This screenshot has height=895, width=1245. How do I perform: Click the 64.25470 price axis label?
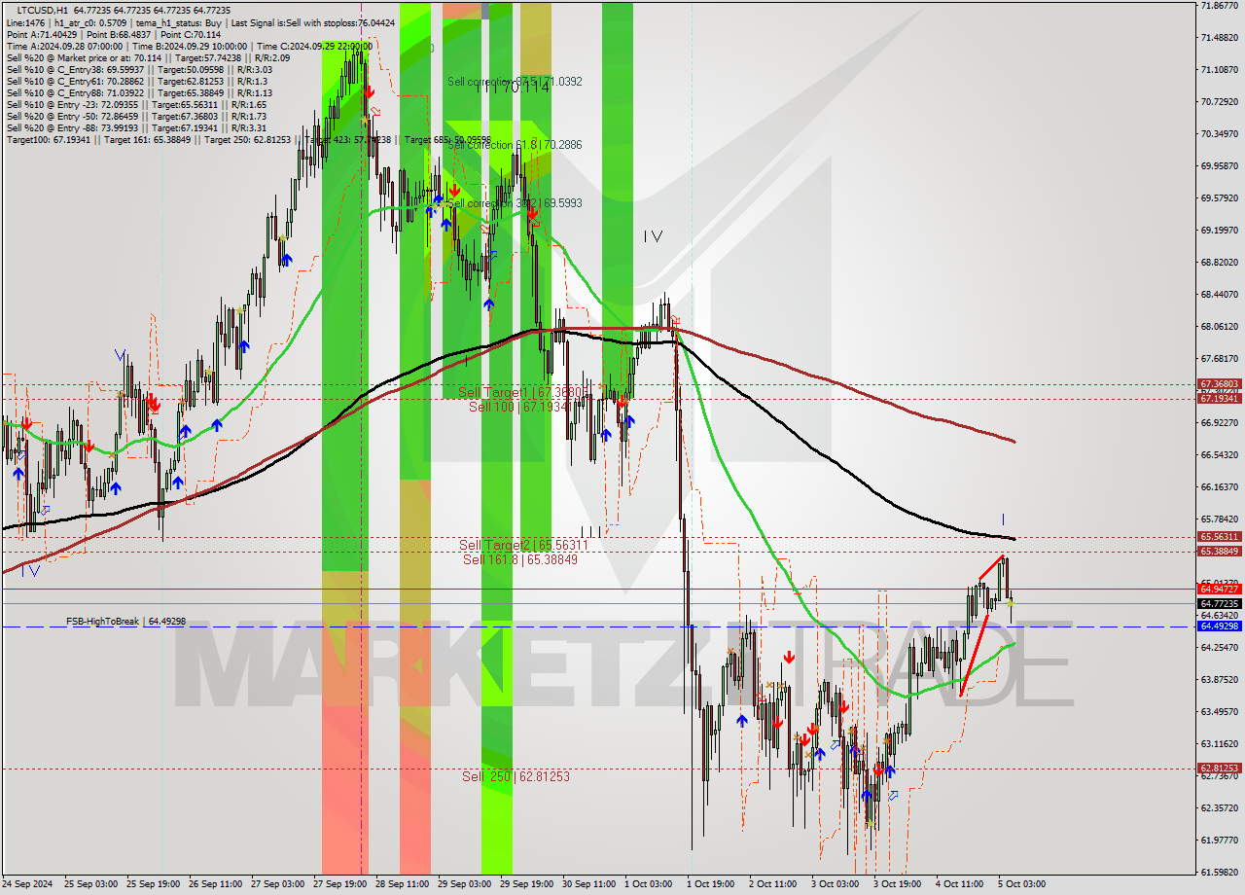click(1219, 648)
